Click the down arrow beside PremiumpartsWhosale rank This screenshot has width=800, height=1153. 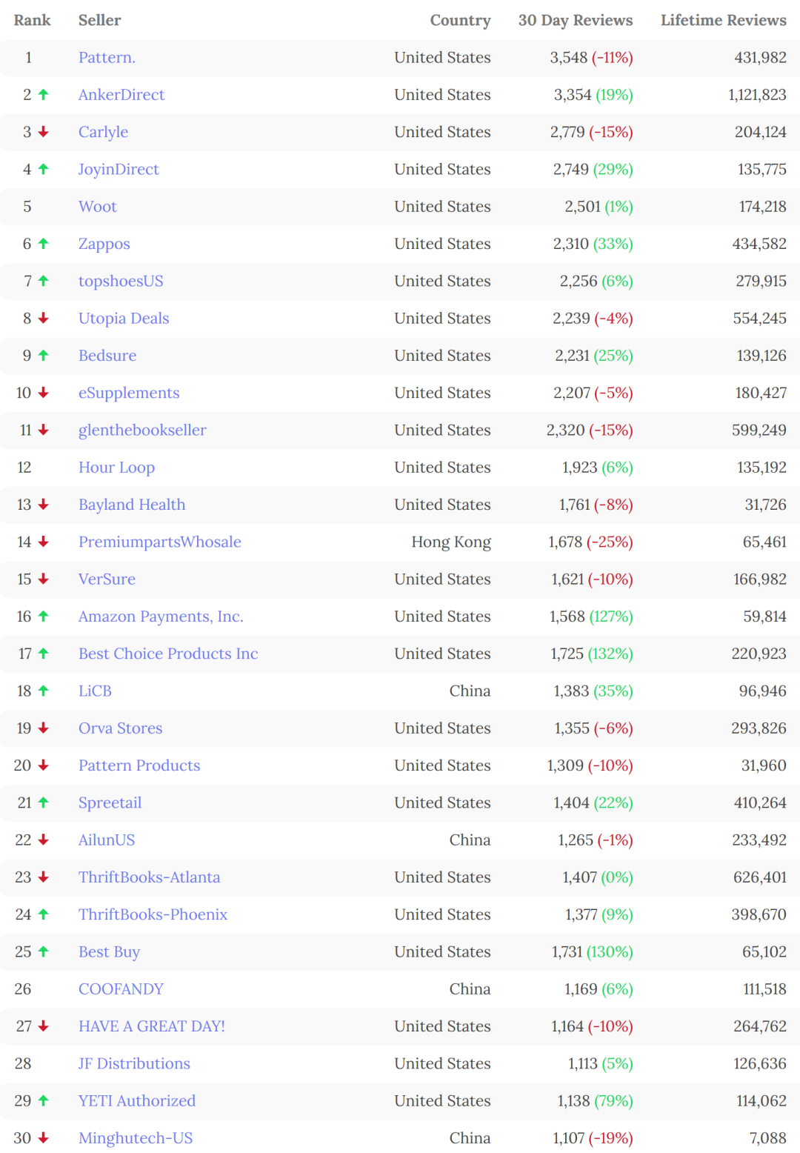[x=43, y=542]
